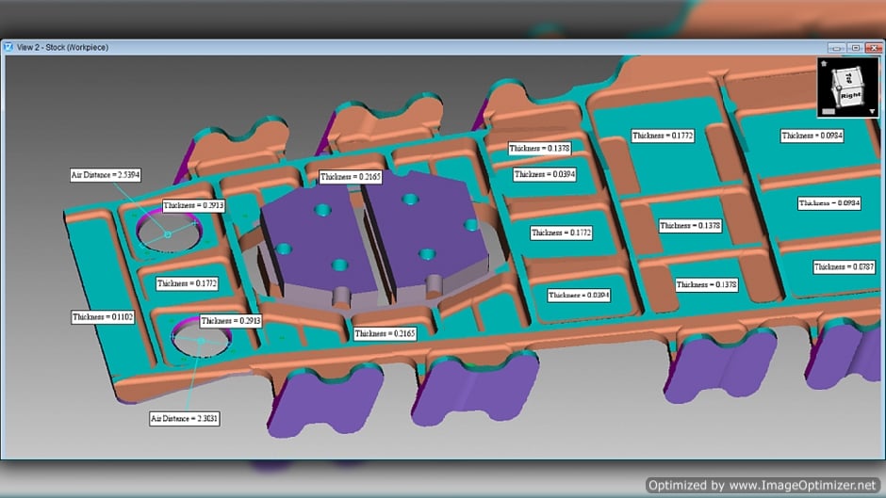Close the View 2 Stock window
Viewport: 886px width, 498px height.
click(x=872, y=47)
